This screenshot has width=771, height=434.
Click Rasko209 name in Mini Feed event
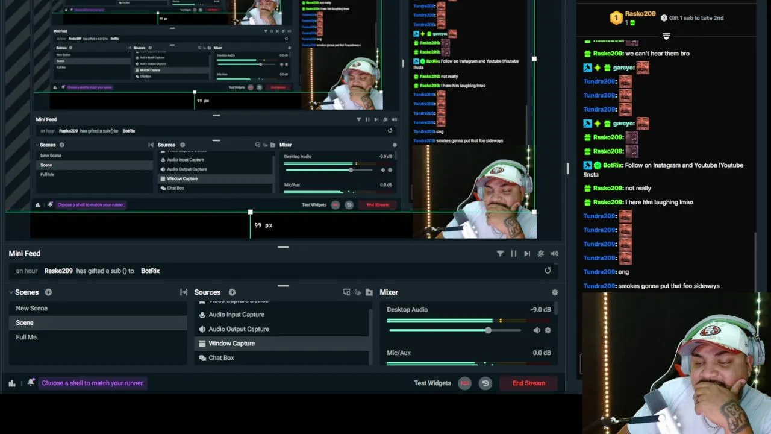pyautogui.click(x=58, y=271)
